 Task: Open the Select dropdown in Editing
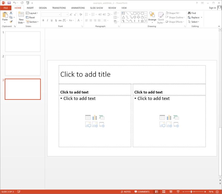[194, 22]
